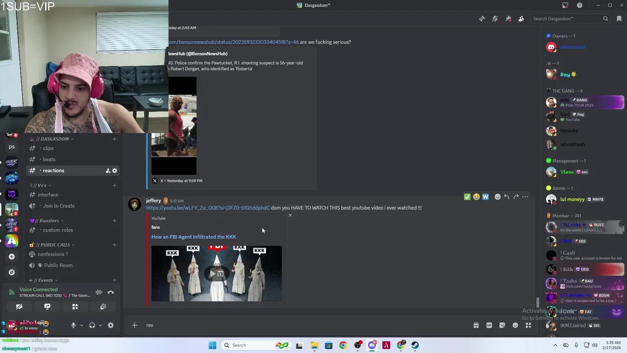Invite people to reactions channel
The image size is (627, 353).
pos(108,171)
